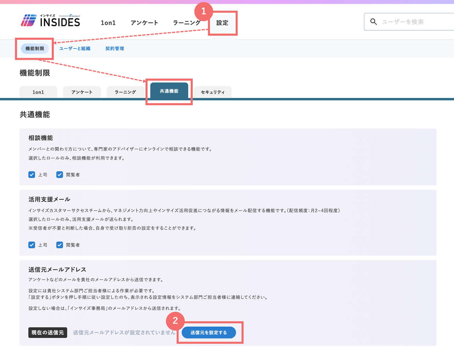Uncheck 上司 under 活用支援メール

(32, 245)
